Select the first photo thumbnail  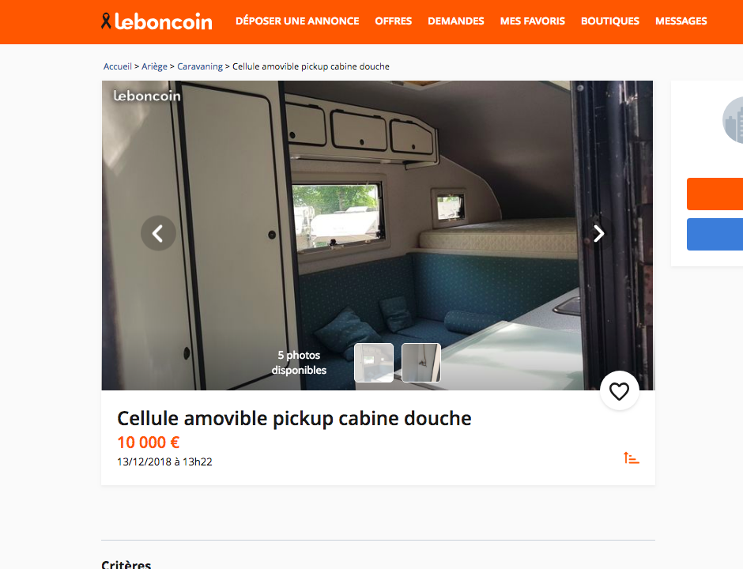pyautogui.click(x=374, y=363)
